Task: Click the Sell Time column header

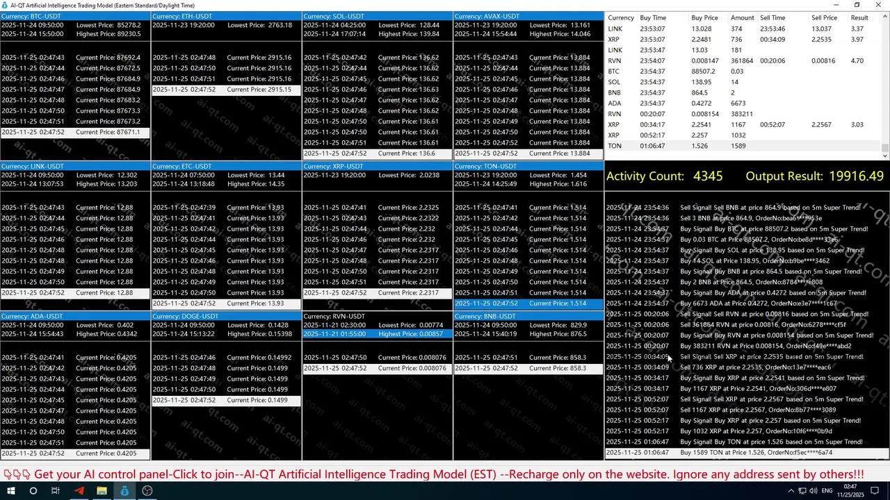Action: pos(772,17)
